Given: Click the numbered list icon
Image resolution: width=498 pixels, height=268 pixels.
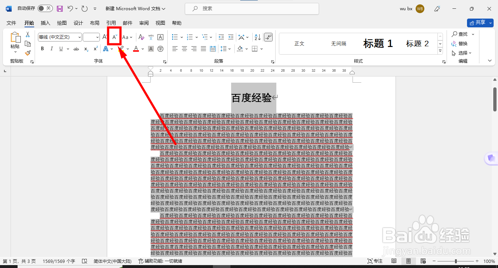Looking at the screenshot, I should 190,37.
